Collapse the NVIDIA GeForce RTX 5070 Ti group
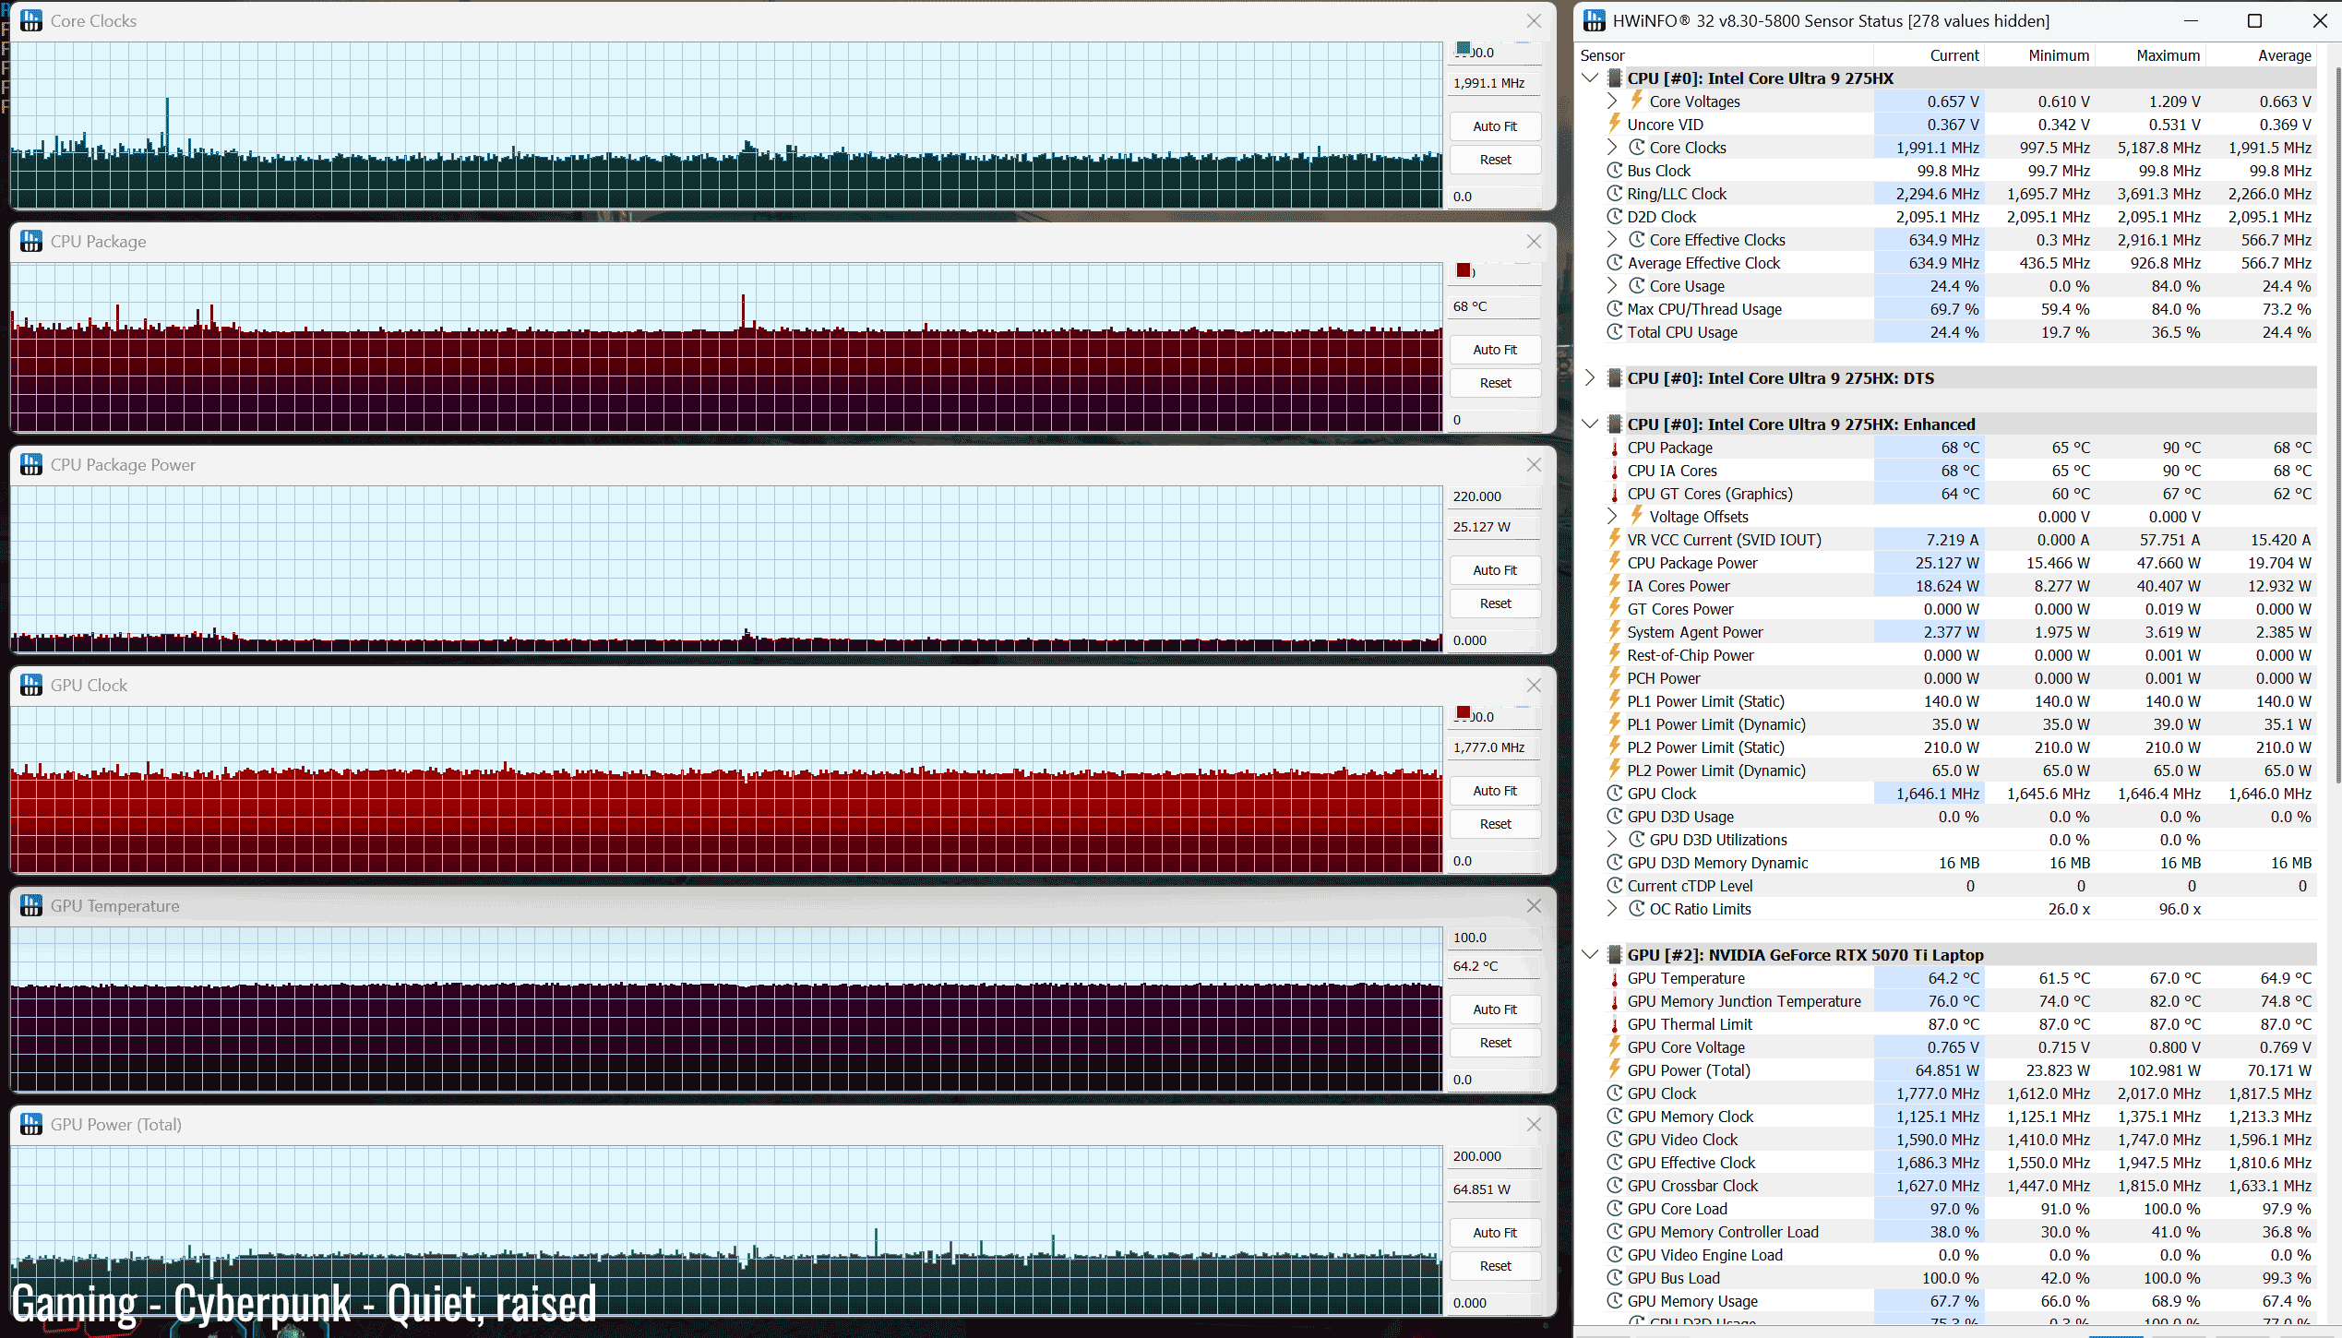This screenshot has height=1338, width=2342. tap(1590, 955)
